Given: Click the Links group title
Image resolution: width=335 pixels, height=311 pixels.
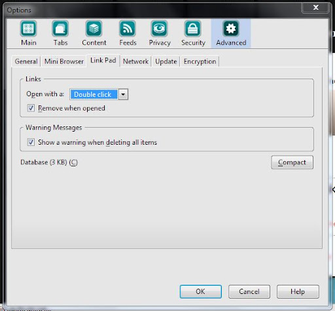Looking at the screenshot, I should coord(33,79).
